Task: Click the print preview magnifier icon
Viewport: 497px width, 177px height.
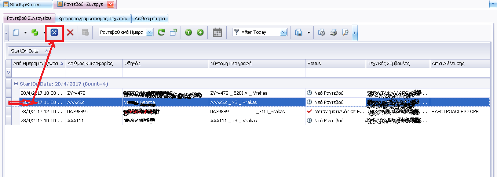Action: 345,32
